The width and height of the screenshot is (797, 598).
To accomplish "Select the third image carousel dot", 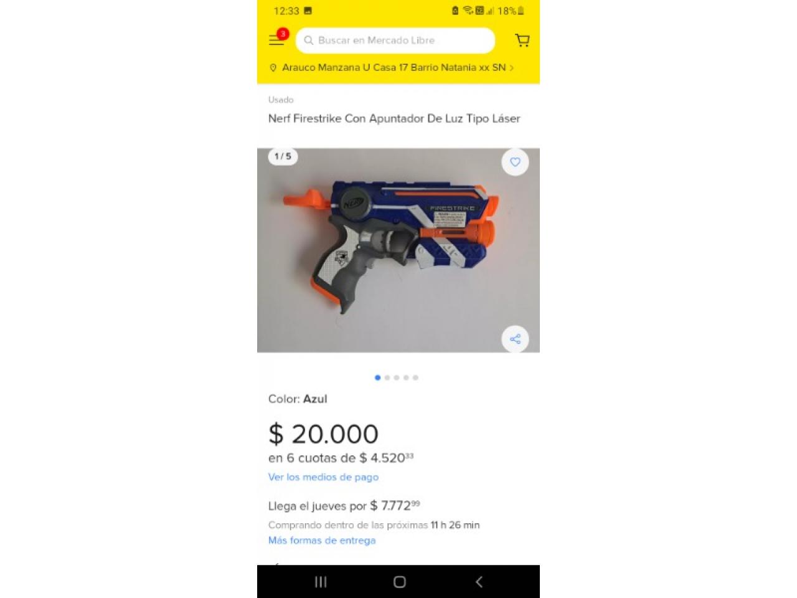I will pos(397,377).
